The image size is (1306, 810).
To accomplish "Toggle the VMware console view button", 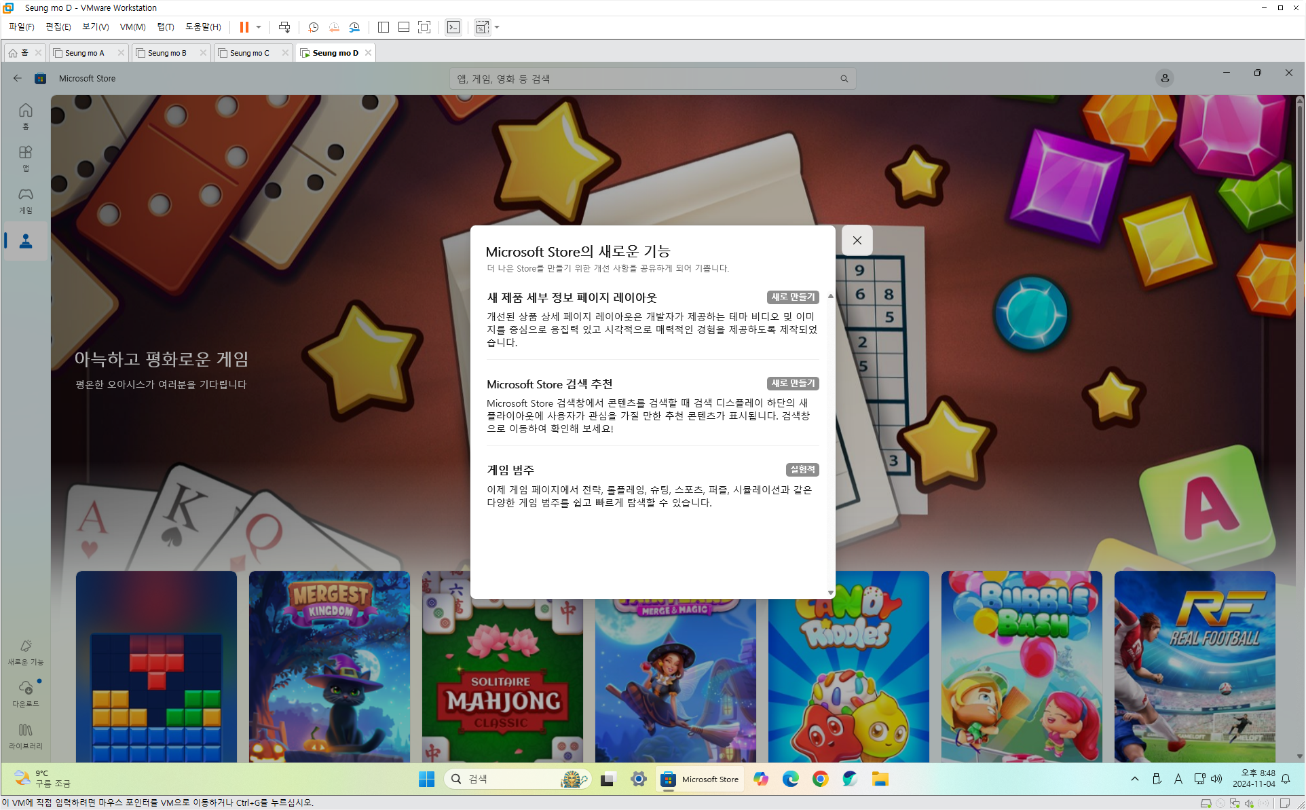I will tap(453, 27).
